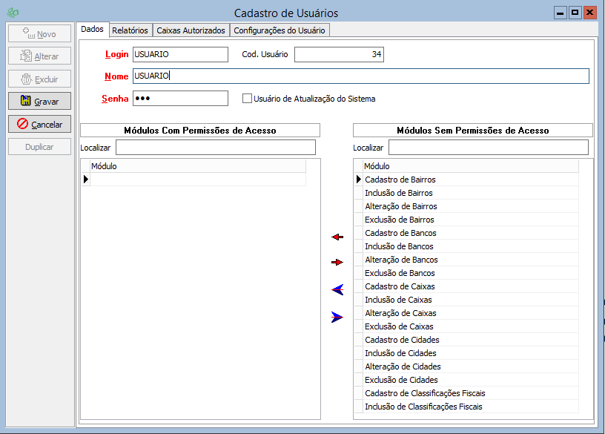Screen dimensions: 605x434
Task: Click the blue left arrow to grant all modules
Action: pos(337,289)
